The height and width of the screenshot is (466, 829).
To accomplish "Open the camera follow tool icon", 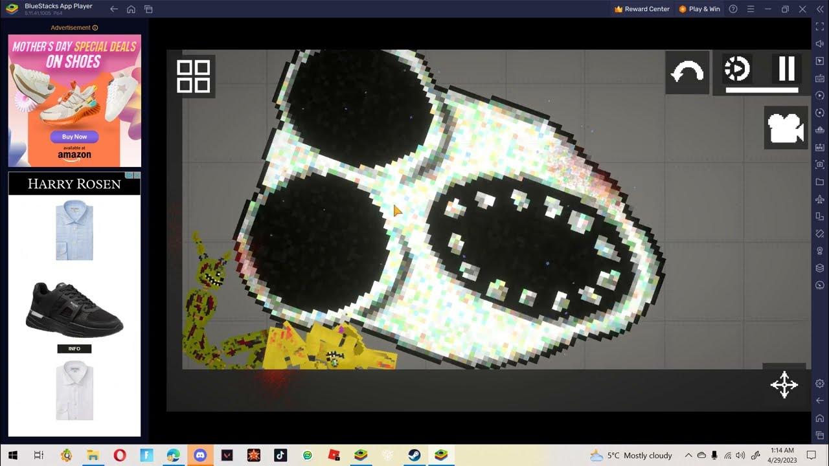I will (x=786, y=128).
